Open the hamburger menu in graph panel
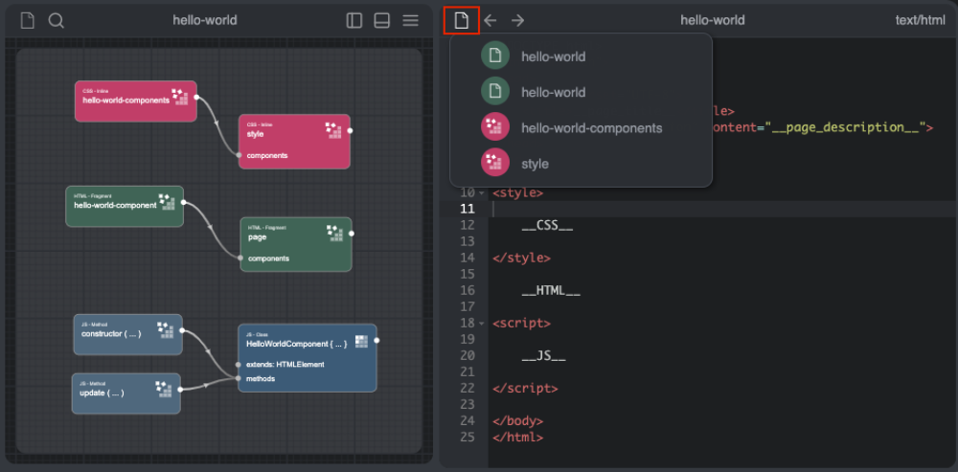958x472 pixels. pyautogui.click(x=410, y=20)
